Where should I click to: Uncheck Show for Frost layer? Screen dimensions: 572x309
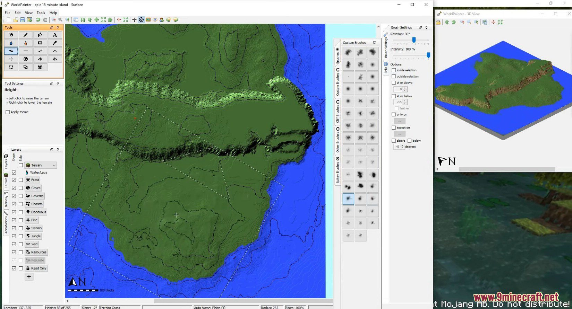(x=14, y=180)
